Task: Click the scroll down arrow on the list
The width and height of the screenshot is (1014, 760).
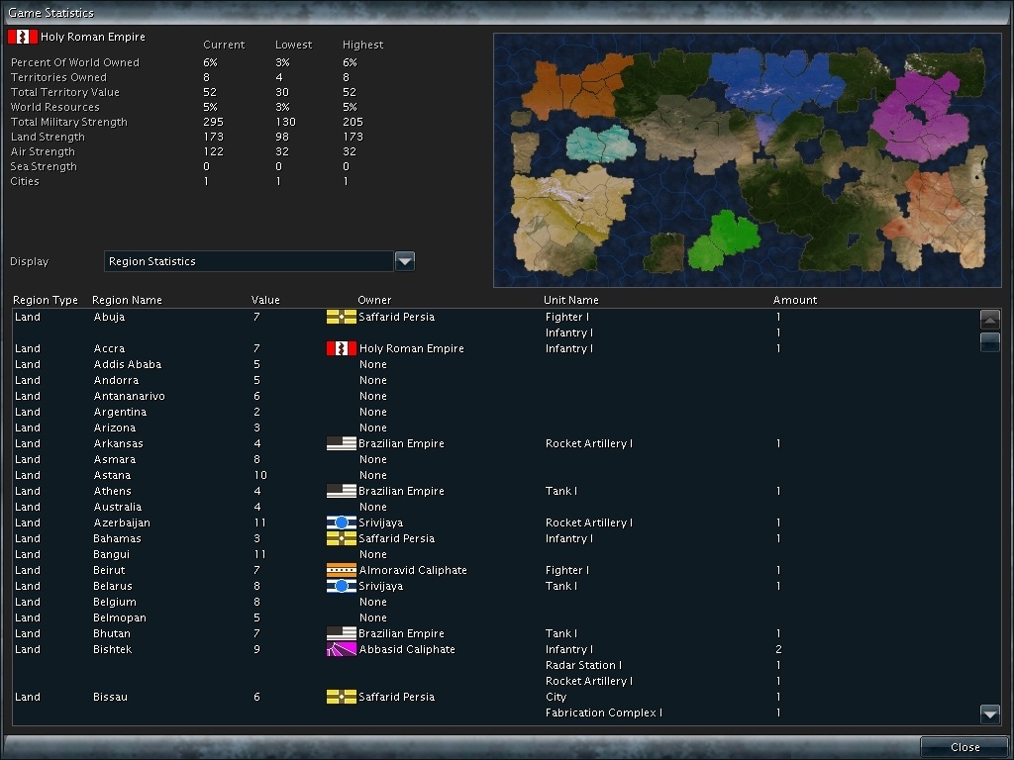Action: [x=990, y=713]
